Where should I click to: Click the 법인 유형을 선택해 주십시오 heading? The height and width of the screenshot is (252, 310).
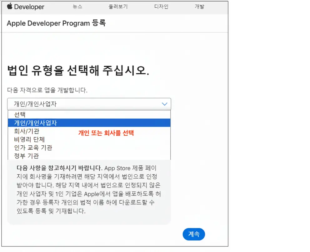point(78,70)
